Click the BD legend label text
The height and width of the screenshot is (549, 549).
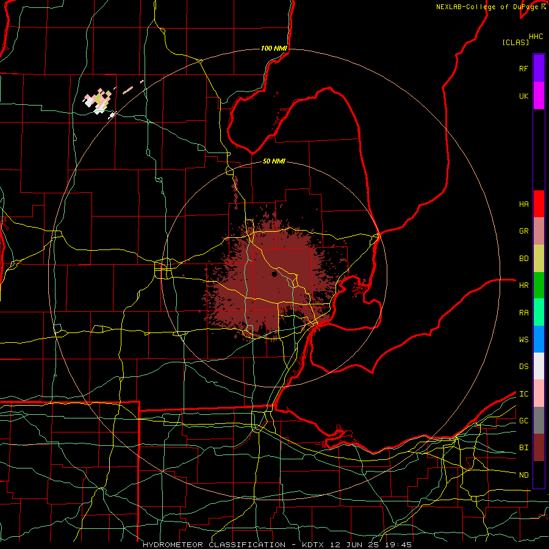coord(523,259)
